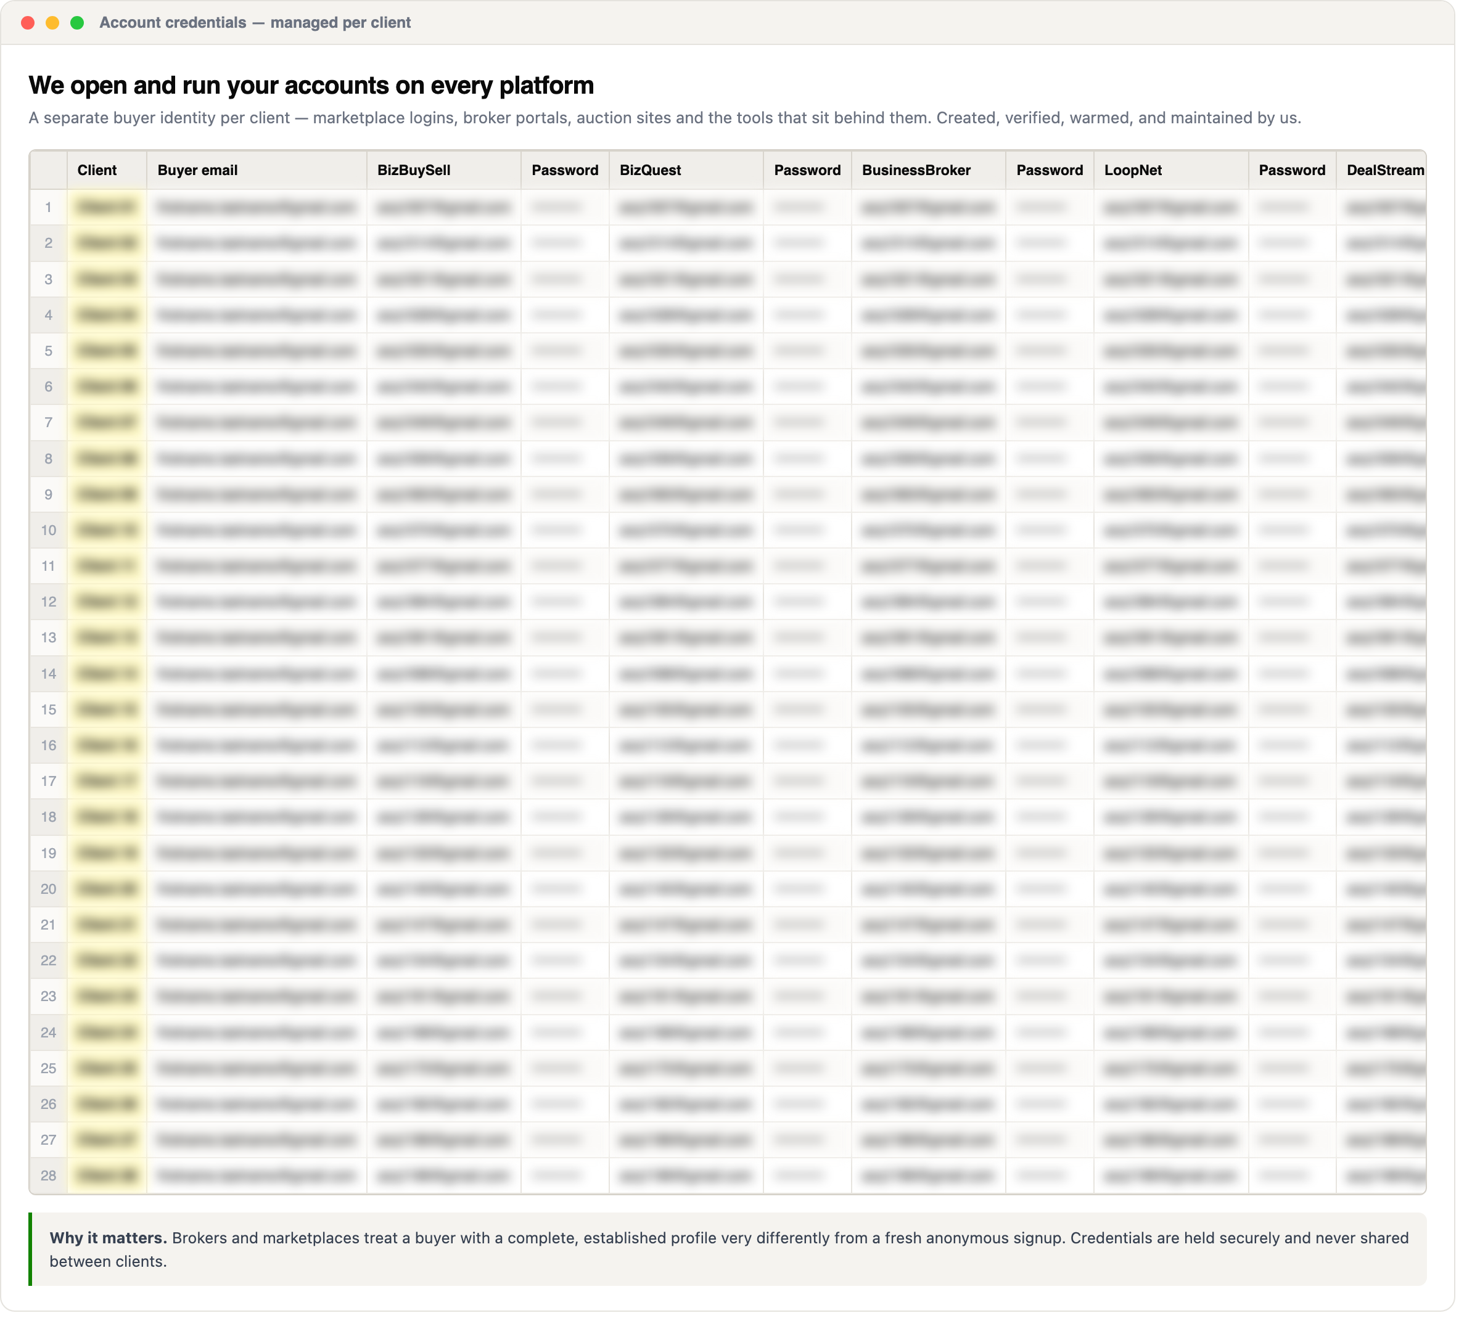The height and width of the screenshot is (1321, 1480).
Task: Select the DealStream column header
Action: click(x=1382, y=171)
